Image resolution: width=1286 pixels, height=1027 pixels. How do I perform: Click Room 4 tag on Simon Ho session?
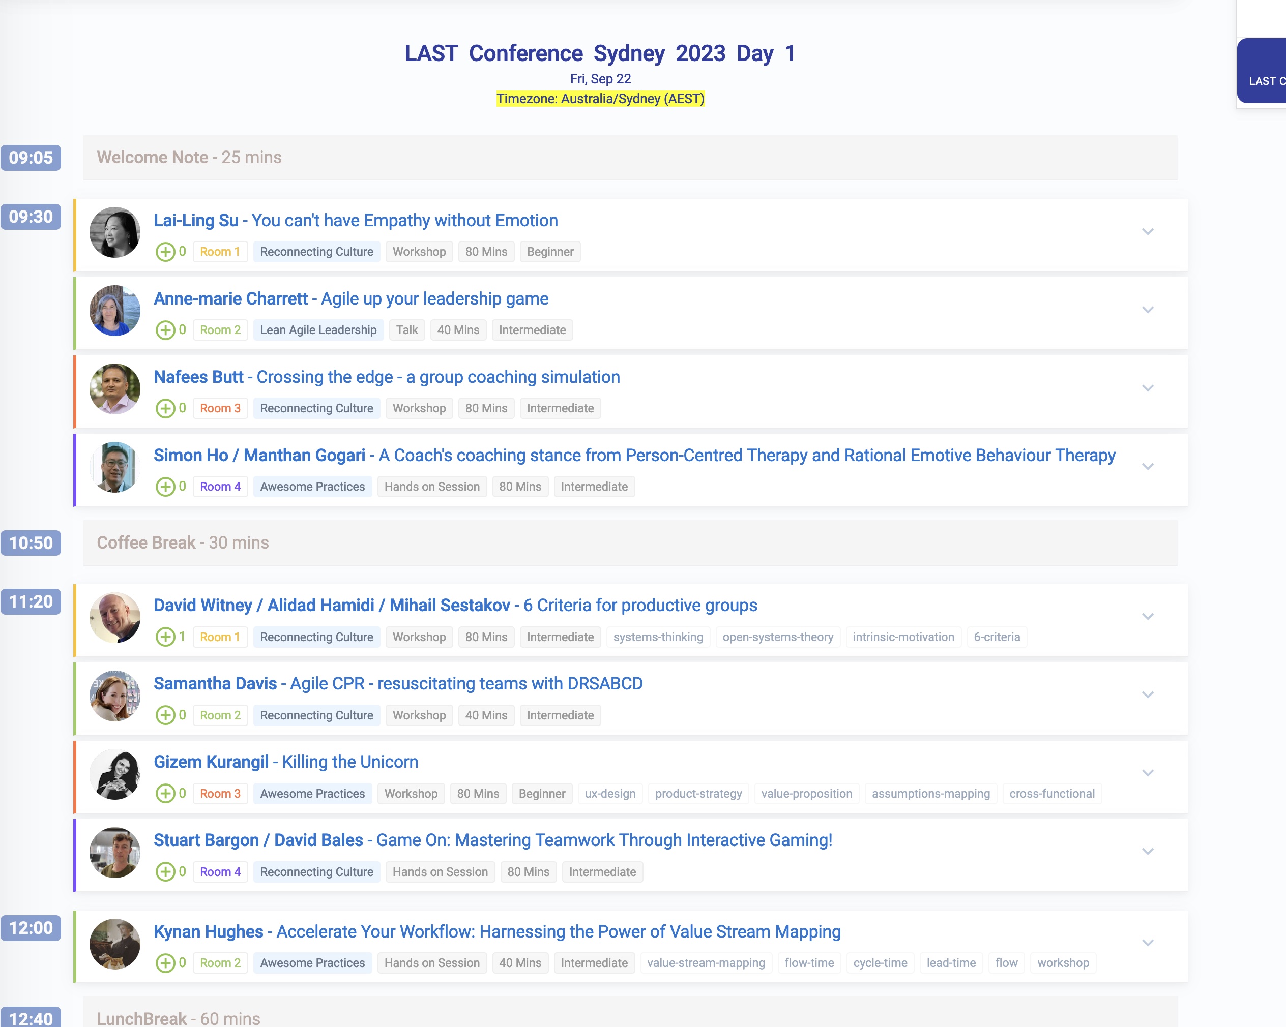[x=220, y=487]
